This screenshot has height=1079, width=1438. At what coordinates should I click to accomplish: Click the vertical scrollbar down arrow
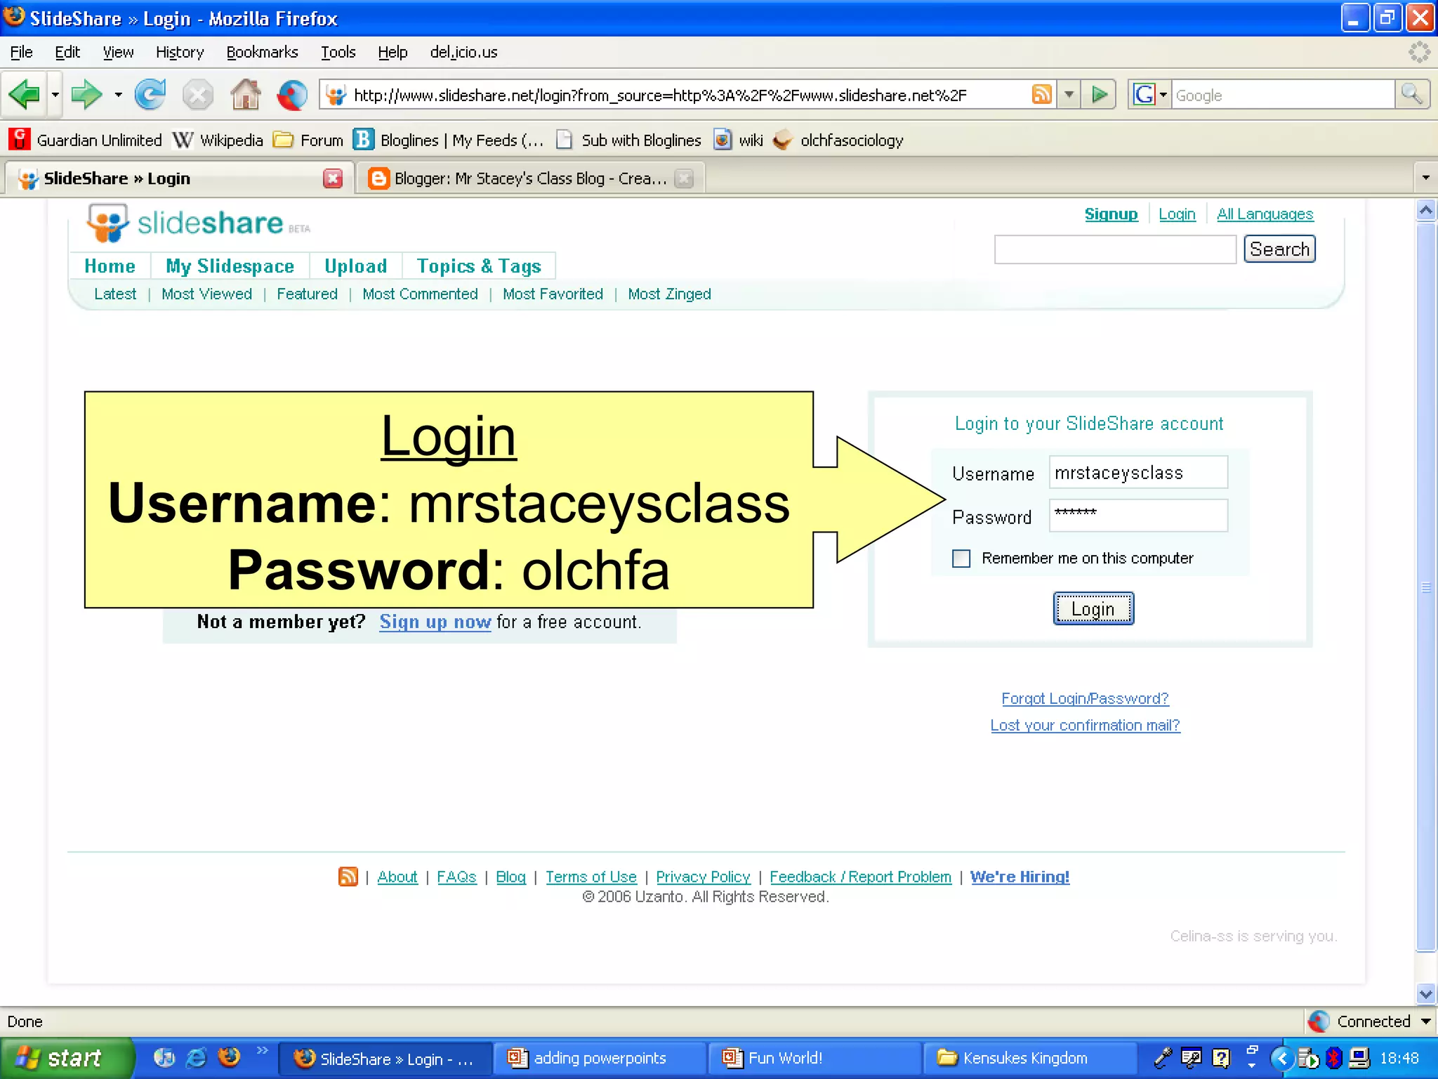1426,994
